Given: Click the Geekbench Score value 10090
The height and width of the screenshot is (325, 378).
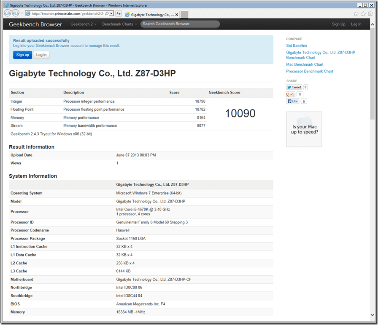Looking at the screenshot, I should (240, 113).
